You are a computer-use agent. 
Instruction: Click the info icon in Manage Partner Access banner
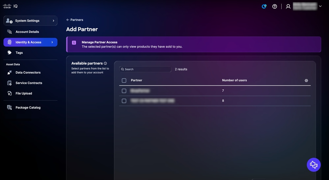pos(74,43)
